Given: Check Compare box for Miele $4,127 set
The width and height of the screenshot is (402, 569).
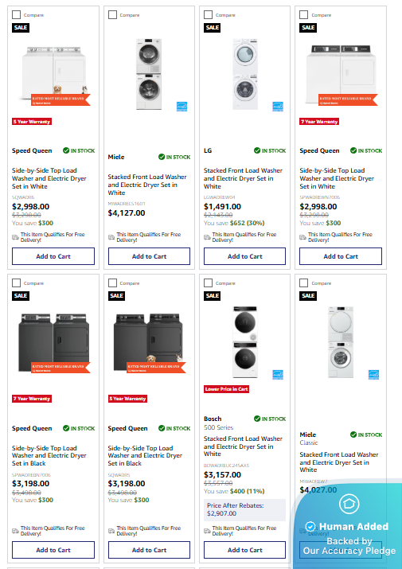Looking at the screenshot, I should (x=112, y=14).
